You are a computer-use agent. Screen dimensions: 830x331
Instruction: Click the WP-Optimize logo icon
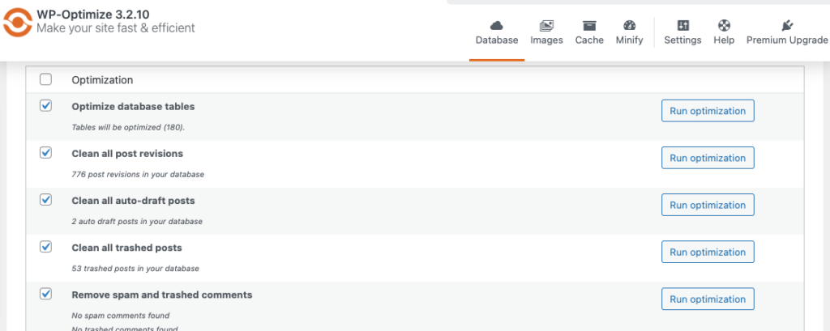point(18,22)
